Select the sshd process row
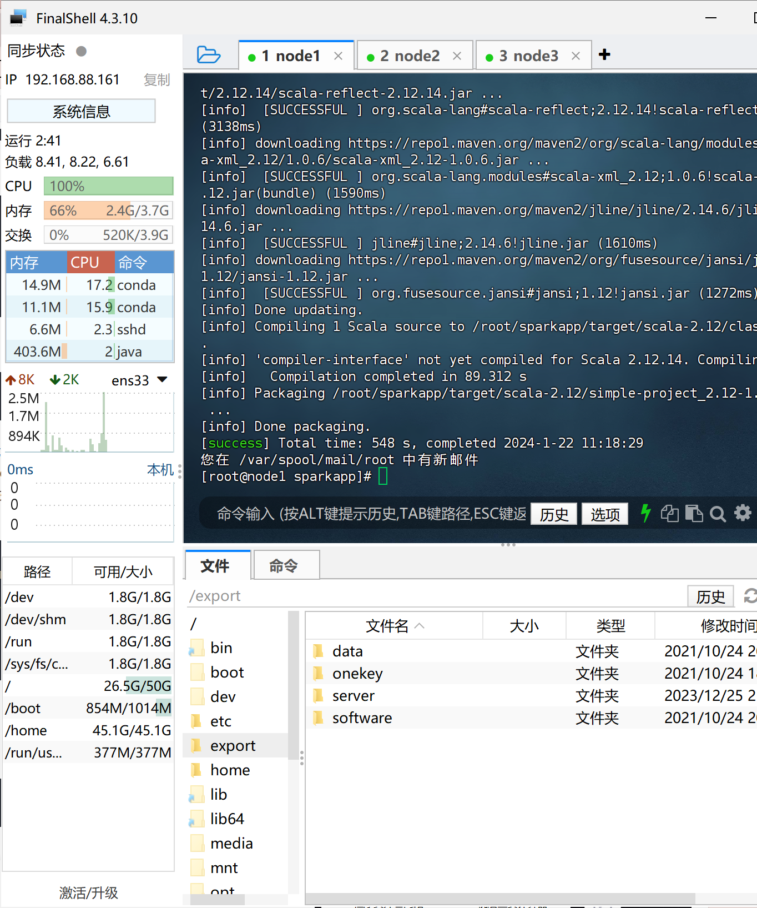The height and width of the screenshot is (908, 757). tap(90, 329)
